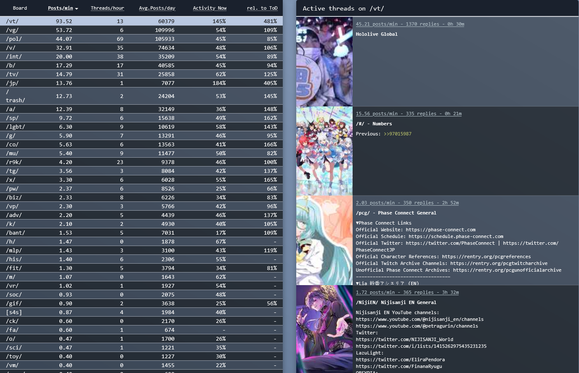Open the /#/ Numbers thread thumbnail
Viewport: 579px width, 373px height.
[324, 151]
